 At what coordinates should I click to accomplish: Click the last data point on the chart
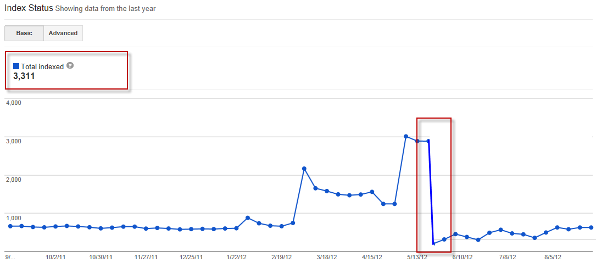[591, 227]
